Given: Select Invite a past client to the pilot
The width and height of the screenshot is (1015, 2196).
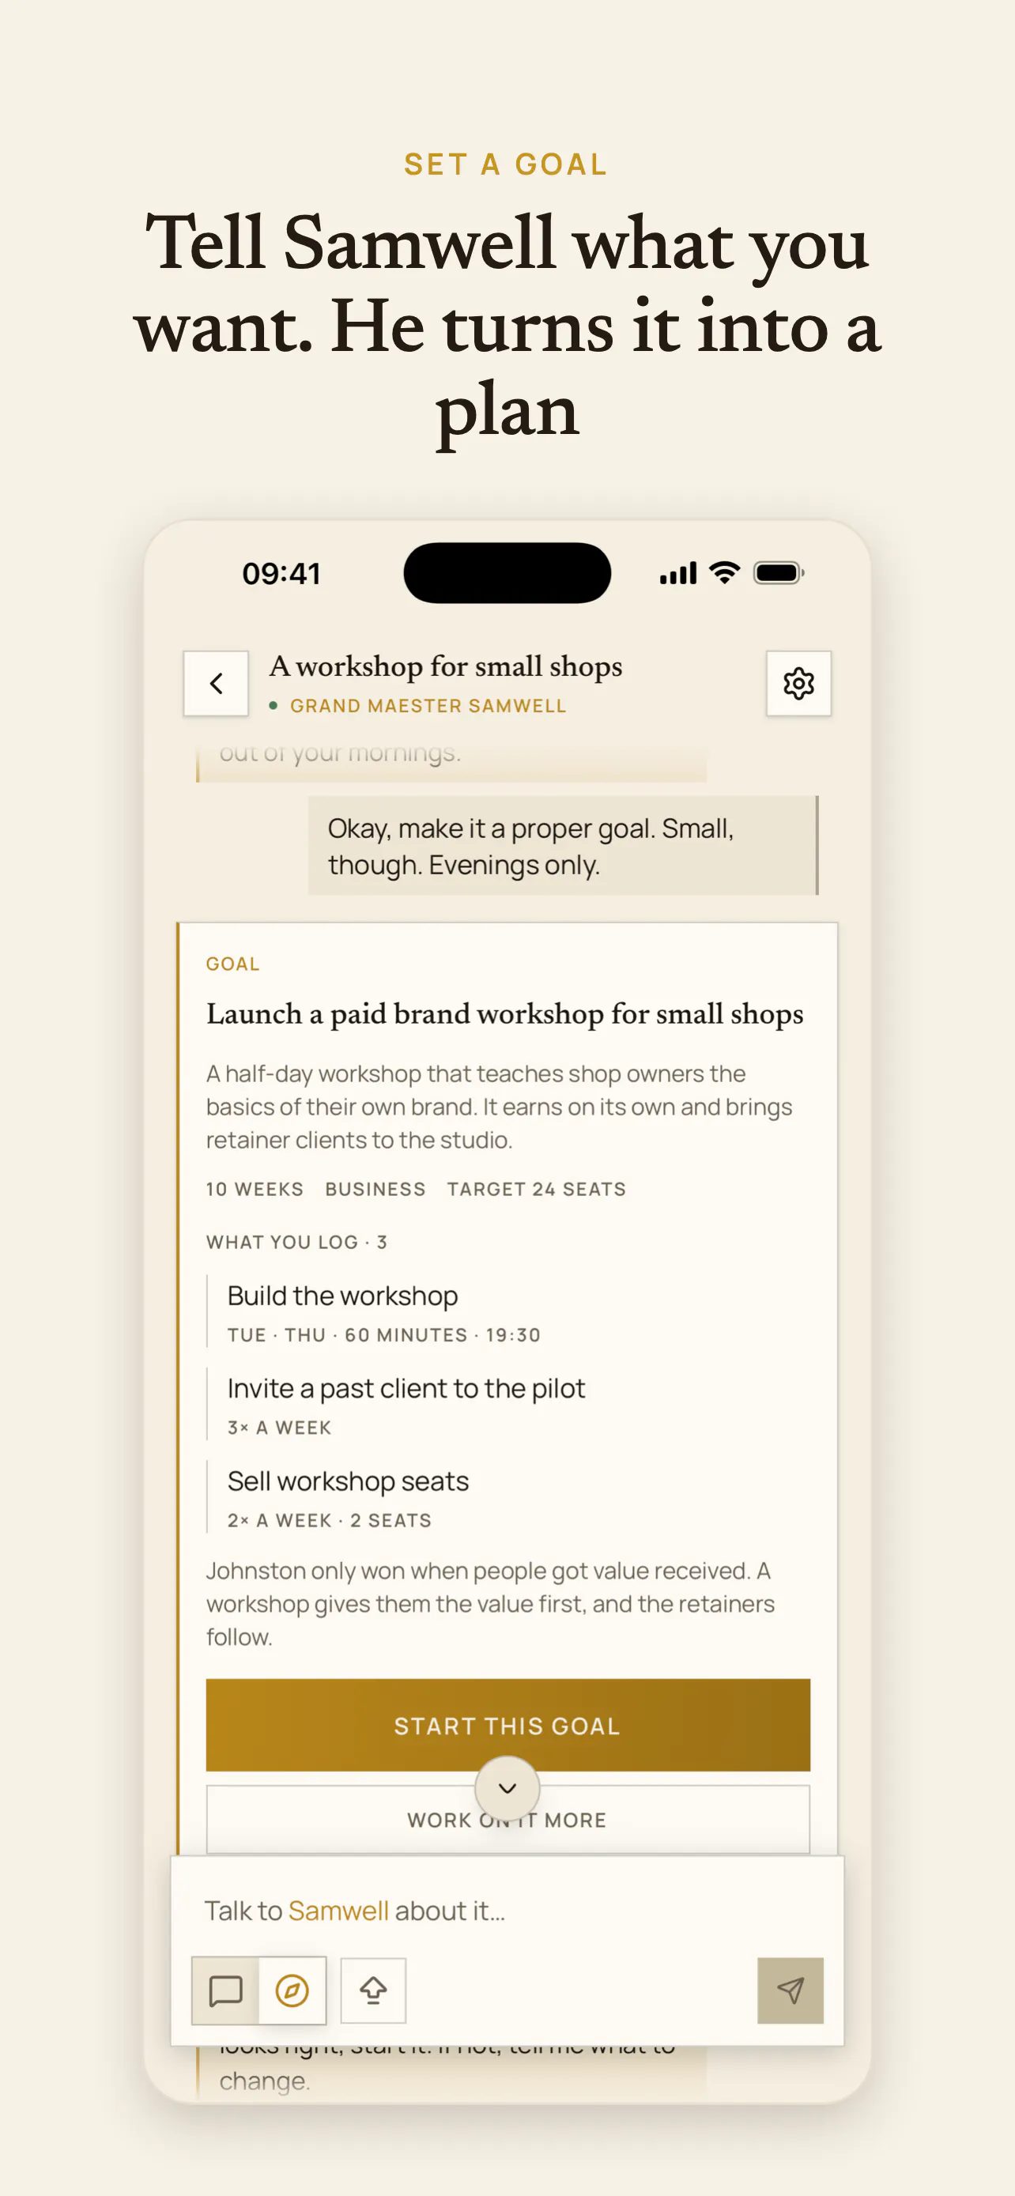Looking at the screenshot, I should [x=509, y=1405].
